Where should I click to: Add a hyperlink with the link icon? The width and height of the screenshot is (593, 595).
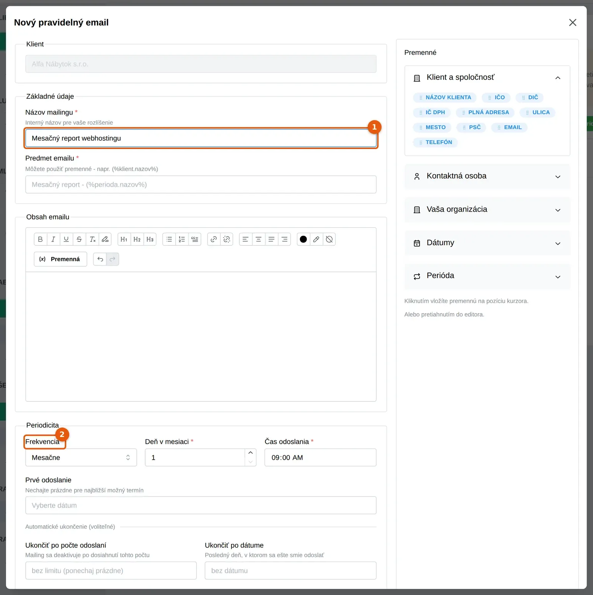click(x=214, y=239)
